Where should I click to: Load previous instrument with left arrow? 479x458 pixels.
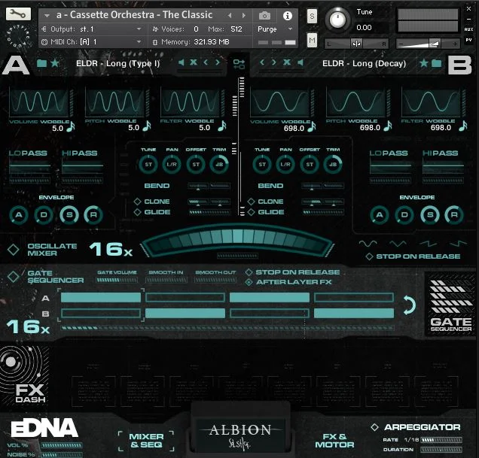(x=230, y=15)
